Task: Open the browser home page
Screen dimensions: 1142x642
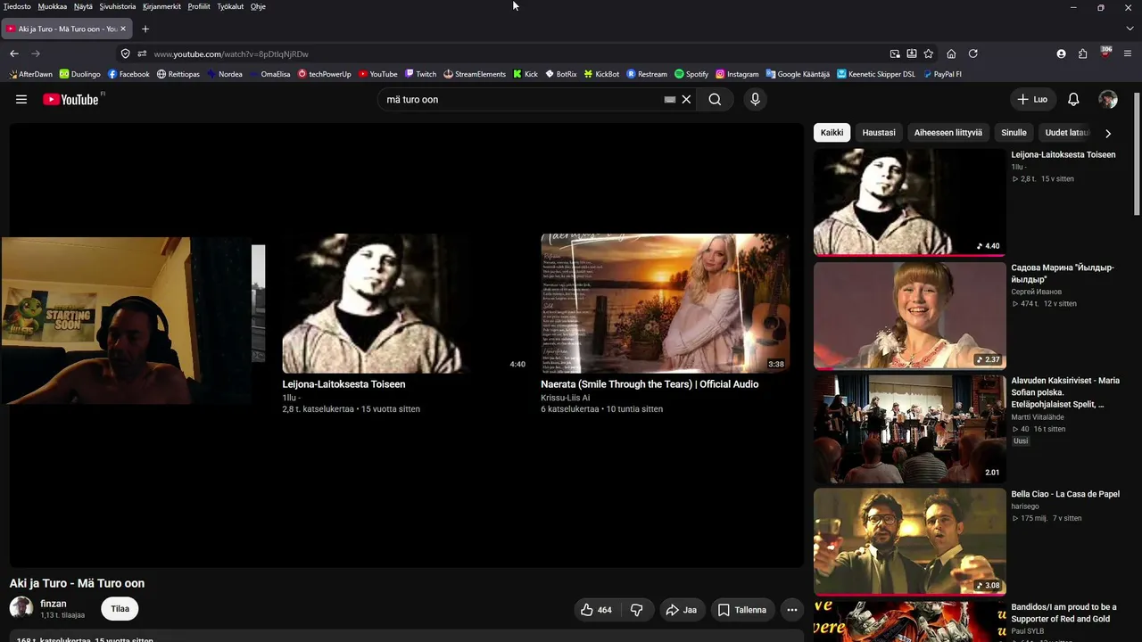Action: [x=951, y=53]
